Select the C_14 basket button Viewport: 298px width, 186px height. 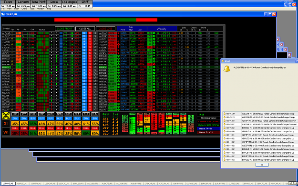click(x=95, y=114)
